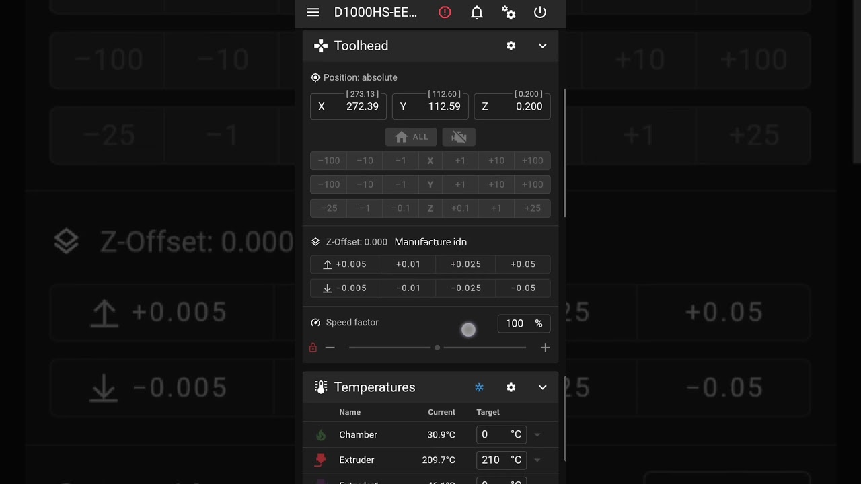Click the Toolhead panel move icon
Image resolution: width=861 pixels, height=484 pixels.
(321, 46)
